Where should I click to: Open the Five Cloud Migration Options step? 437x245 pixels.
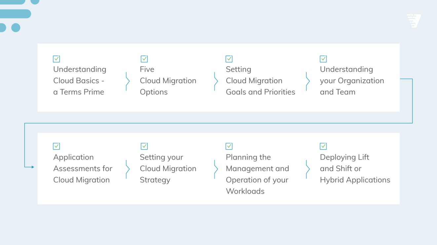coord(168,81)
